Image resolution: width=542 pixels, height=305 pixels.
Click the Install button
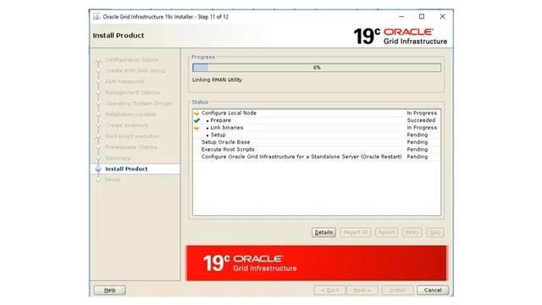point(397,290)
